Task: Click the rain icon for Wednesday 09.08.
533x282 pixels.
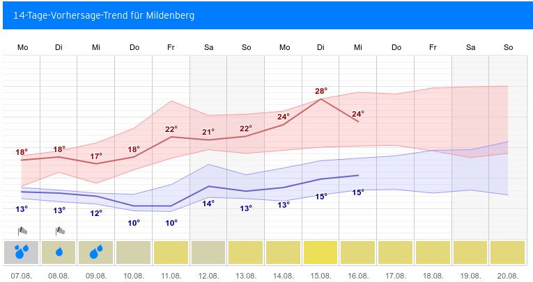Action: (96, 252)
